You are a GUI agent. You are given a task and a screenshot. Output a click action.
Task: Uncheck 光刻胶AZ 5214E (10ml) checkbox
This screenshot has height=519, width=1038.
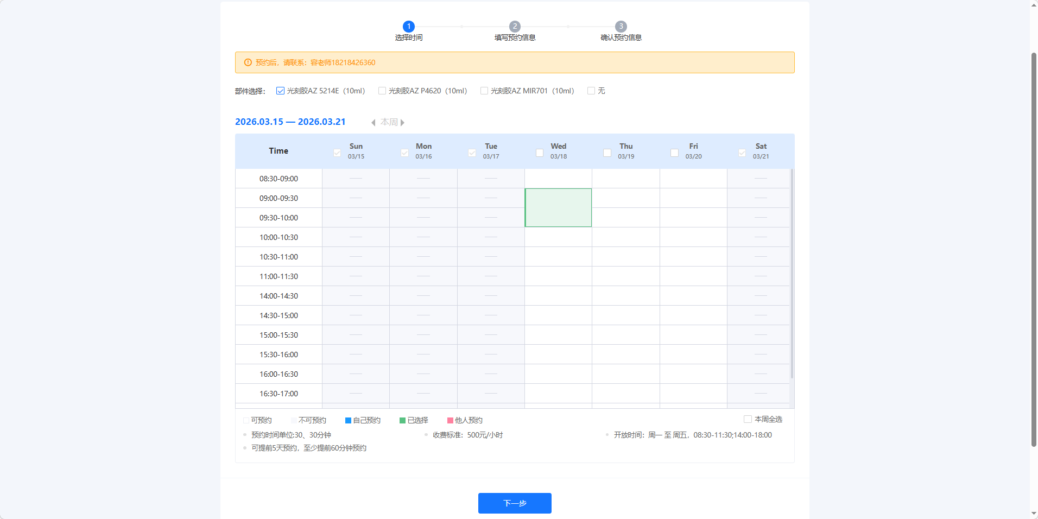click(x=280, y=91)
